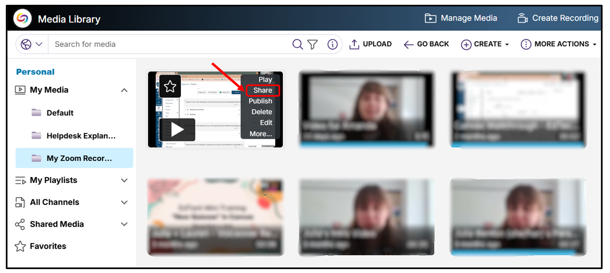Open the globe scope dropdown

[x=32, y=44]
